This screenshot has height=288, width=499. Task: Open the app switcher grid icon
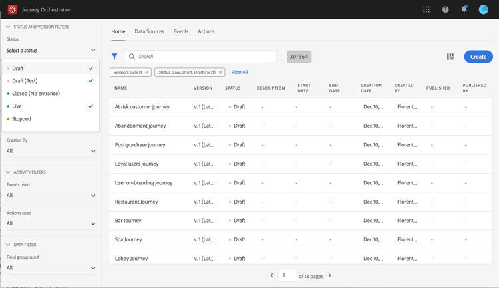426,9
